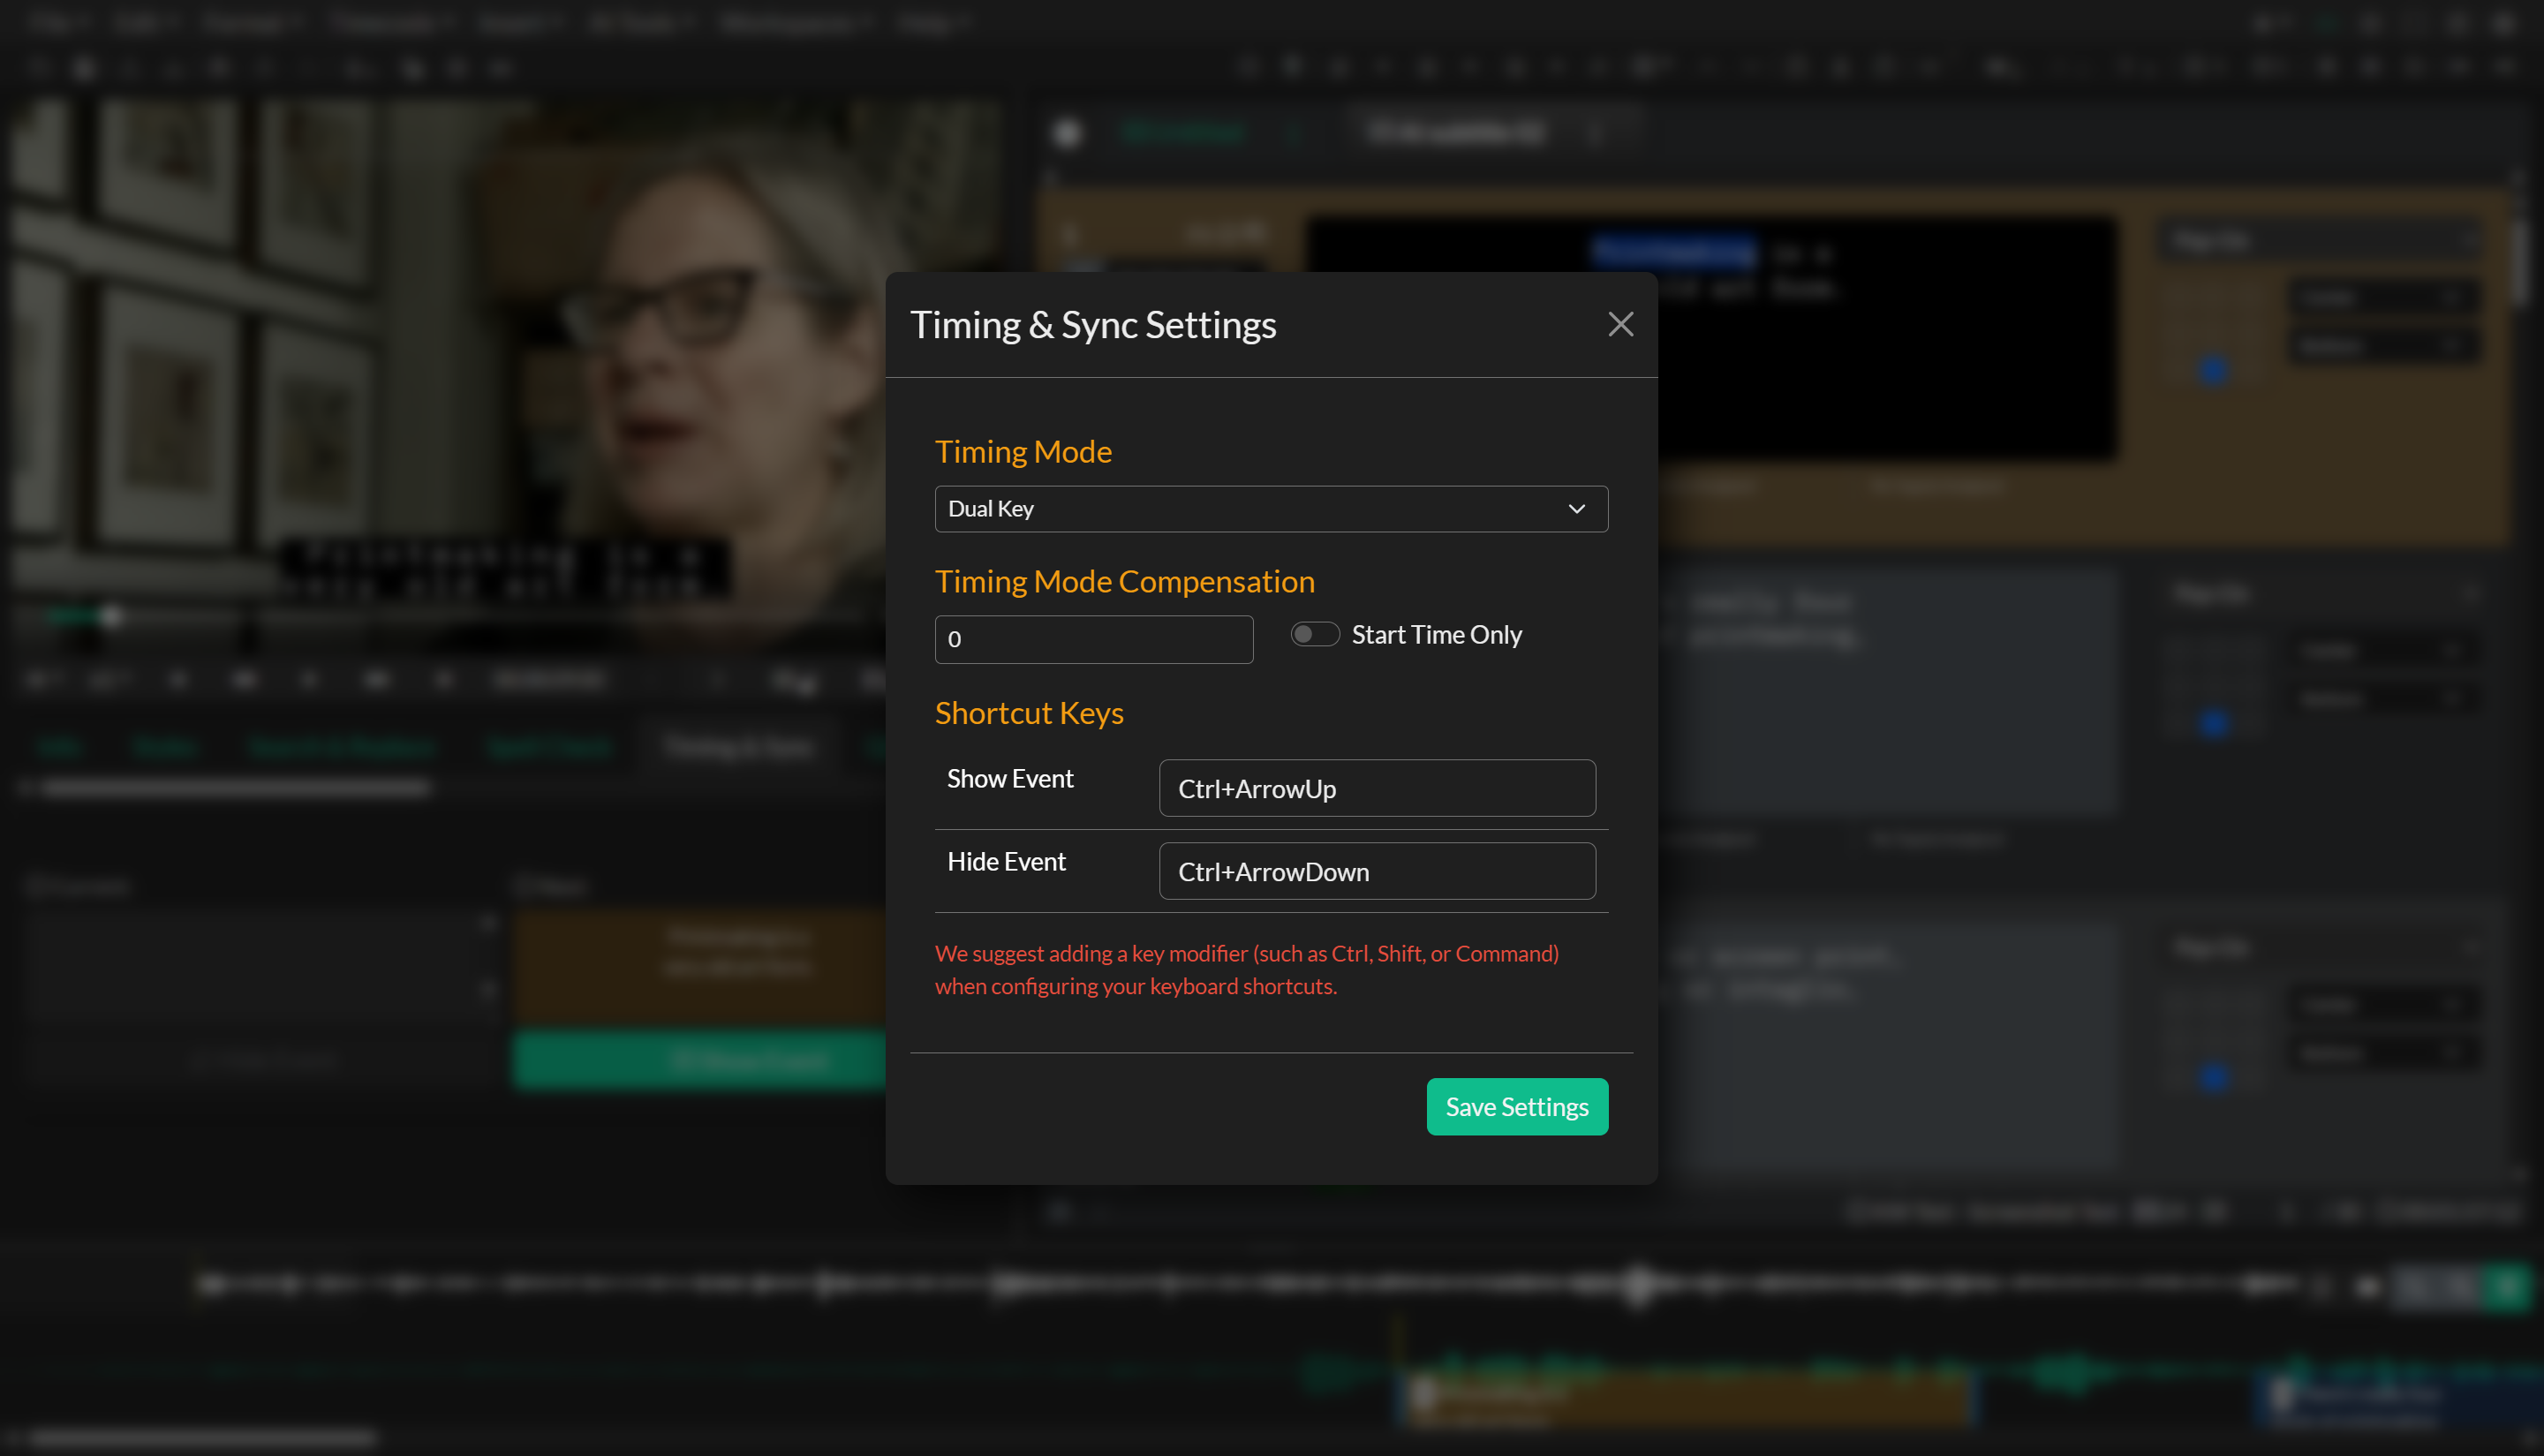Image resolution: width=2544 pixels, height=1456 pixels.
Task: Click the chevron icon on the Timing Mode selector
Action: [x=1578, y=509]
